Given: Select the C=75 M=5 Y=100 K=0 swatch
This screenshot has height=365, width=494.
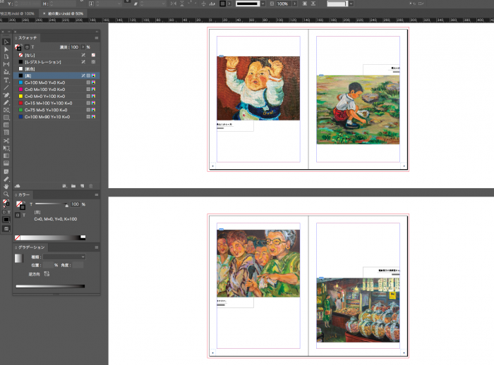Looking at the screenshot, I should (56, 110).
